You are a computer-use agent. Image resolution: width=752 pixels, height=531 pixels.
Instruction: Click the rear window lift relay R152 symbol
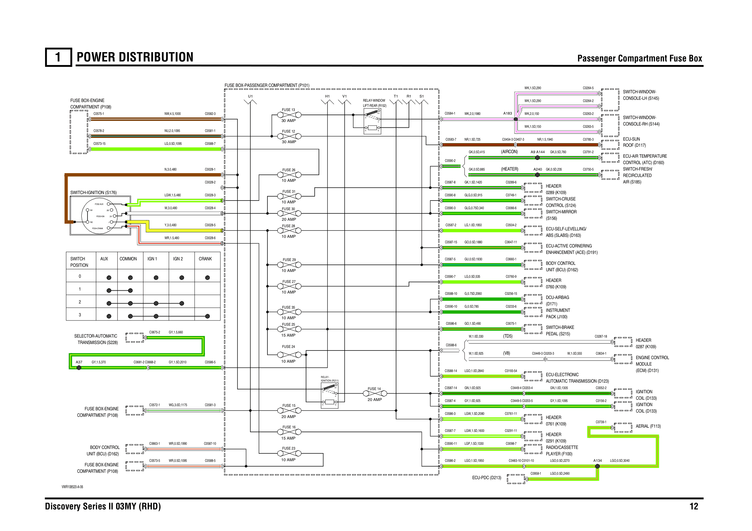point(372,121)
